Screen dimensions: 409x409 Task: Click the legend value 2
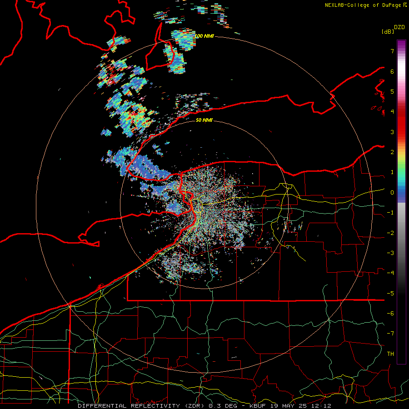pos(392,152)
